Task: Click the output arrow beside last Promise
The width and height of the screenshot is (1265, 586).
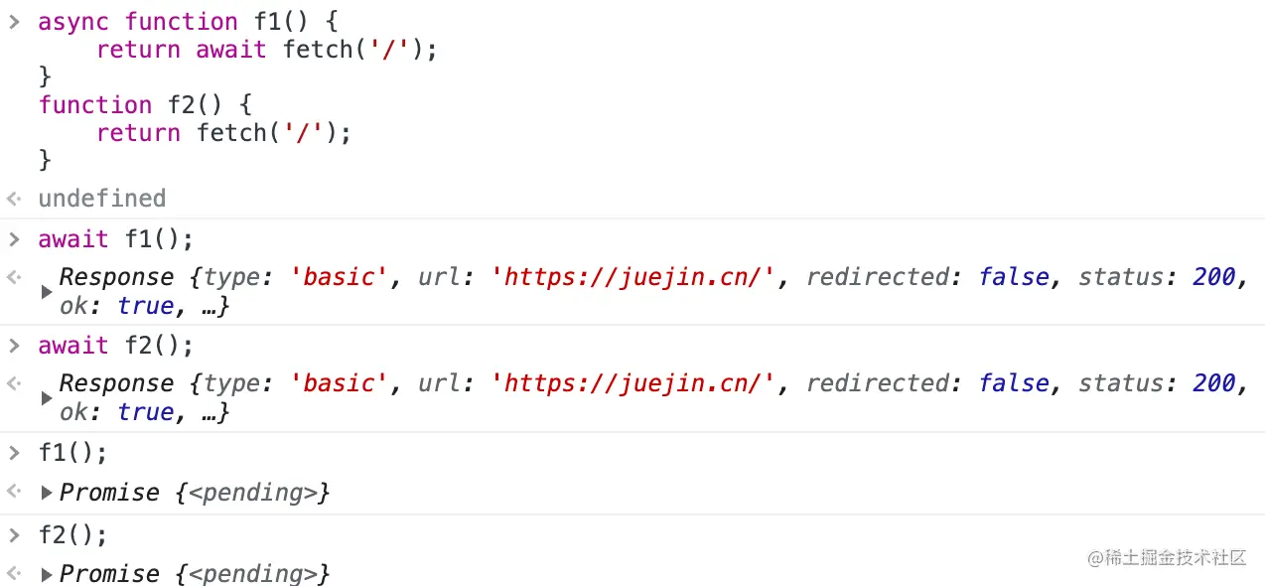Action: click(x=14, y=574)
